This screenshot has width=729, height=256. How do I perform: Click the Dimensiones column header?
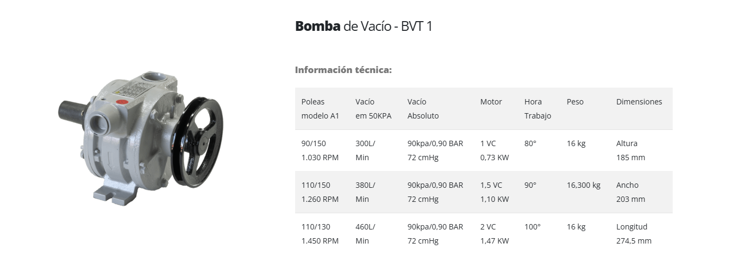(639, 102)
